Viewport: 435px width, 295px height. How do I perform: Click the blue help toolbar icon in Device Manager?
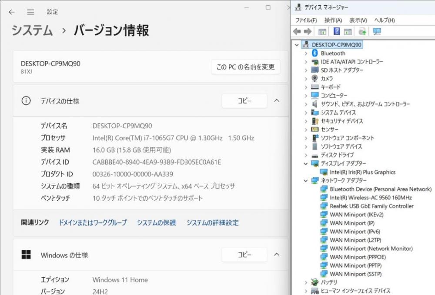pos(337,31)
